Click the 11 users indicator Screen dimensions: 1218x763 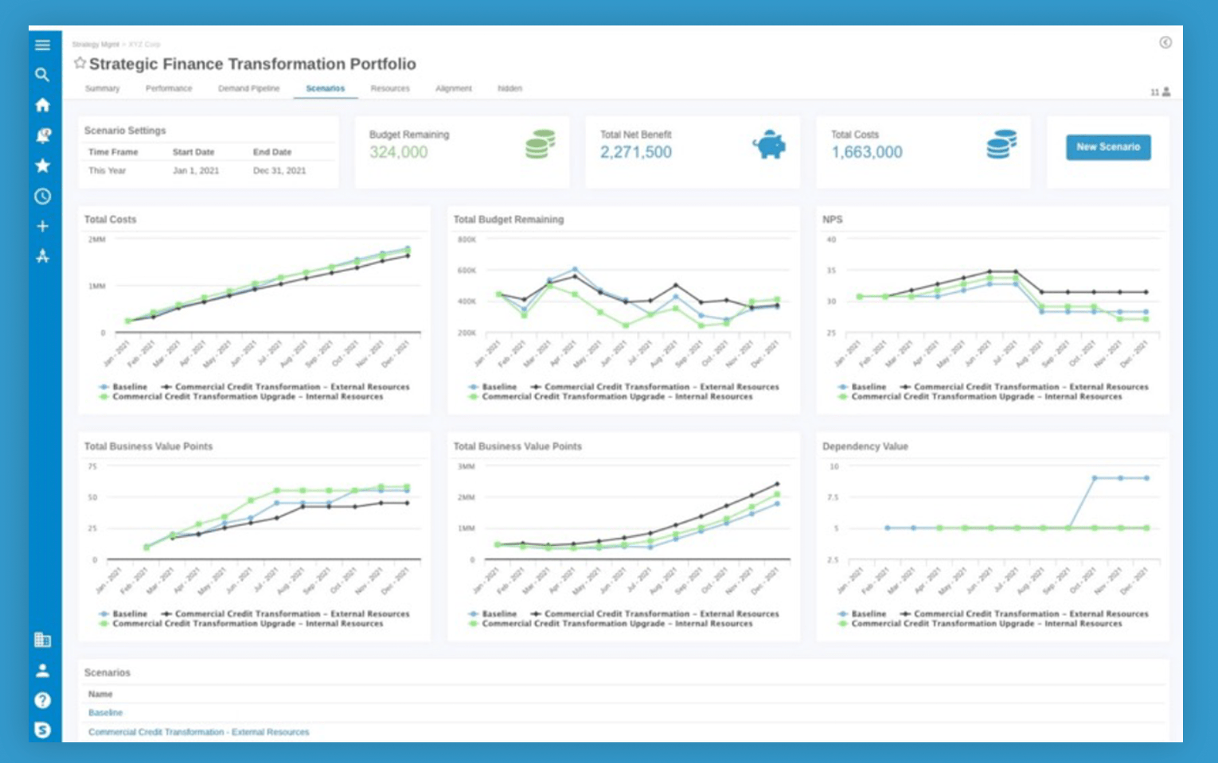[x=1160, y=92]
